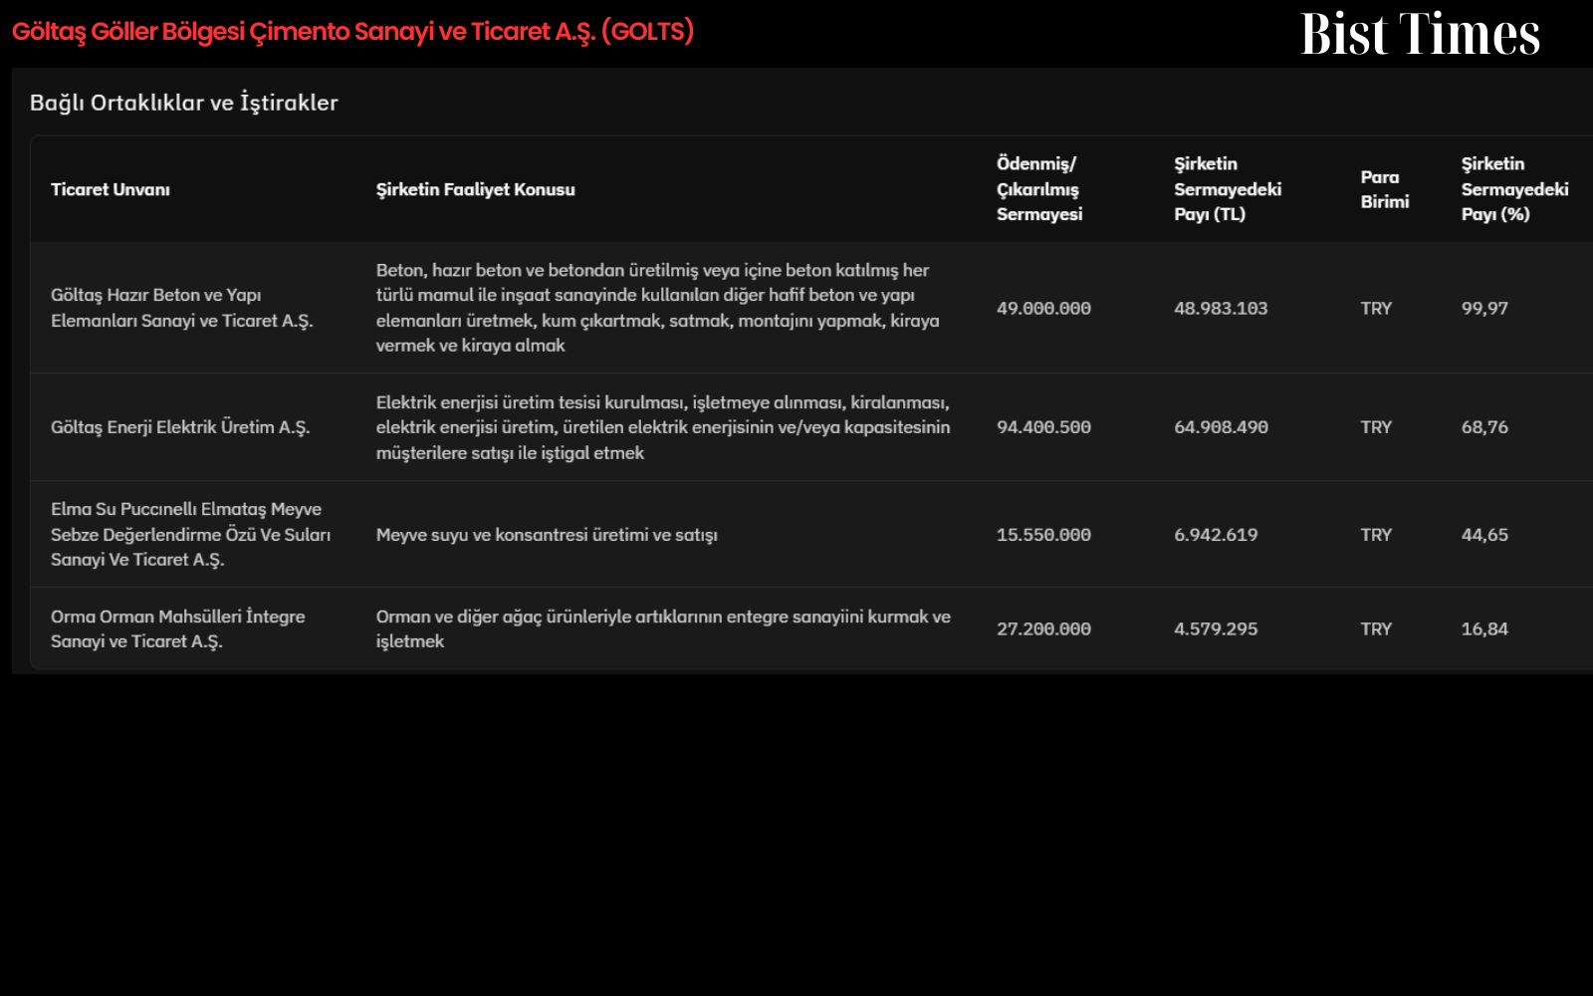Click the Ödenmiş/Çıkarılmış Sermayesi column header

pos(1039,189)
